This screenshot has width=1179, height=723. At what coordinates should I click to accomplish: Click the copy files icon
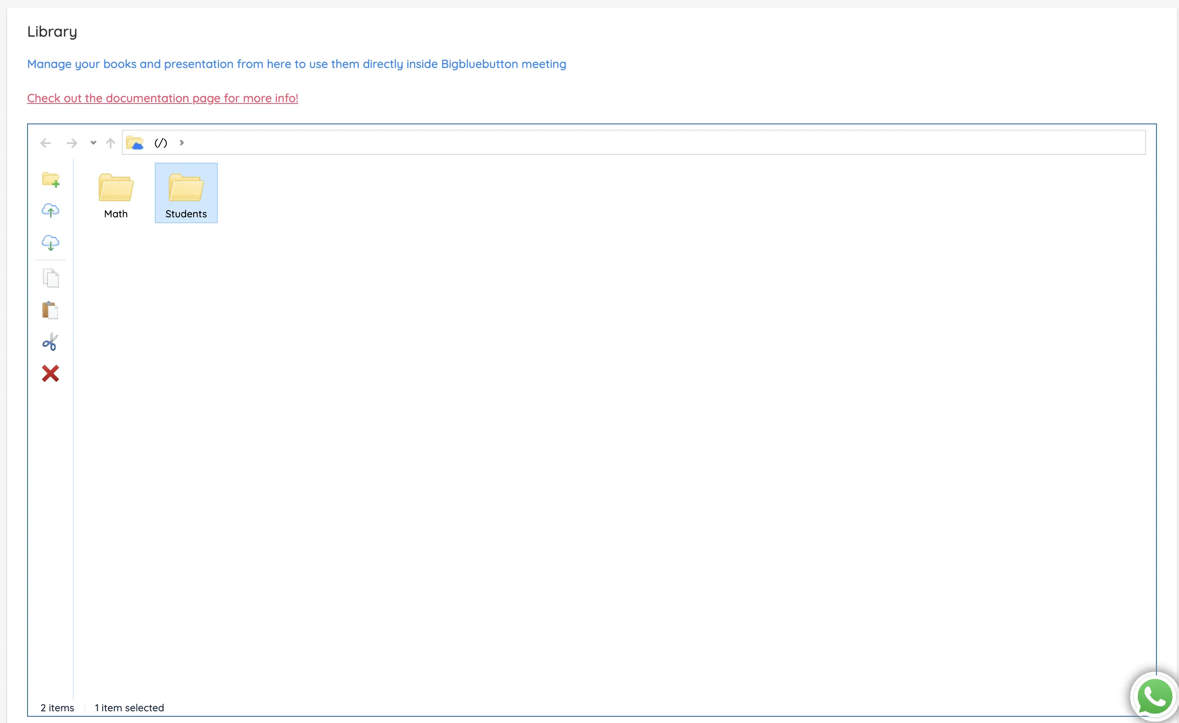51,278
